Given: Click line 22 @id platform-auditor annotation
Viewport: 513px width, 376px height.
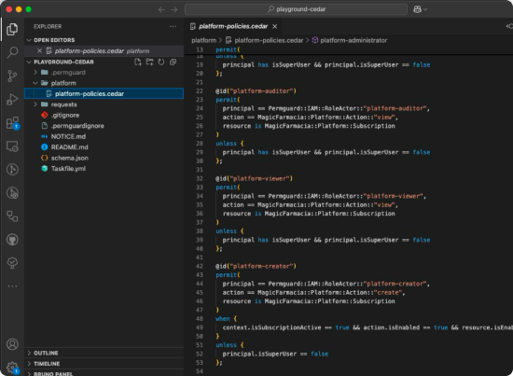Looking at the screenshot, I should (256, 91).
